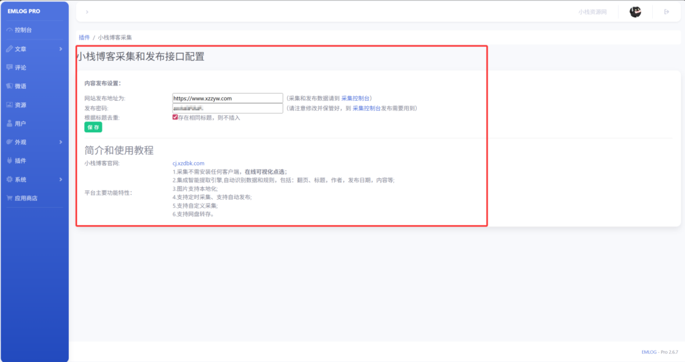Click the green 保存 button
Viewport: 685px width, 362px height.
(93, 128)
